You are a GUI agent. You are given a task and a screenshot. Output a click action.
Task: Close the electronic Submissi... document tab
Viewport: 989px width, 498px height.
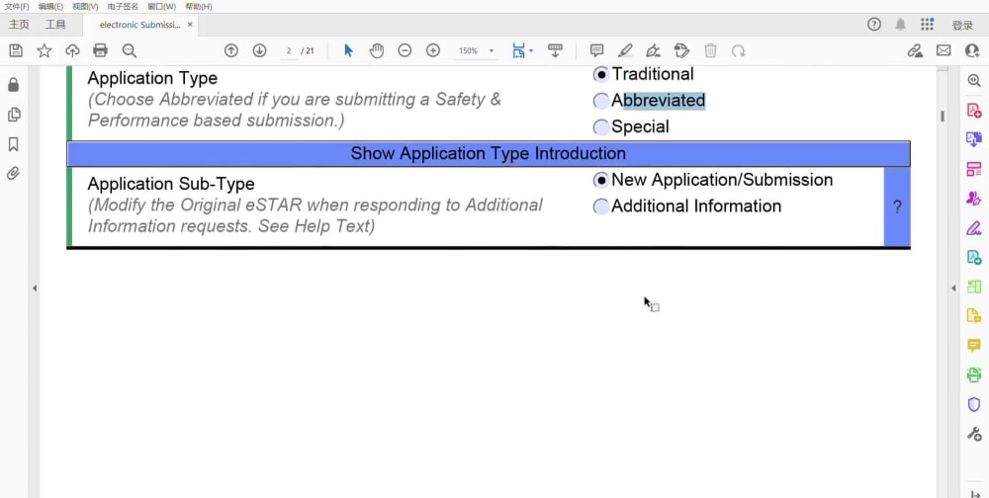point(190,25)
